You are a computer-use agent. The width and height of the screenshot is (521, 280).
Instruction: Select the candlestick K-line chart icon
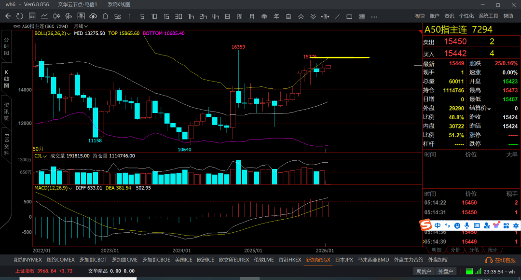(x=56, y=16)
